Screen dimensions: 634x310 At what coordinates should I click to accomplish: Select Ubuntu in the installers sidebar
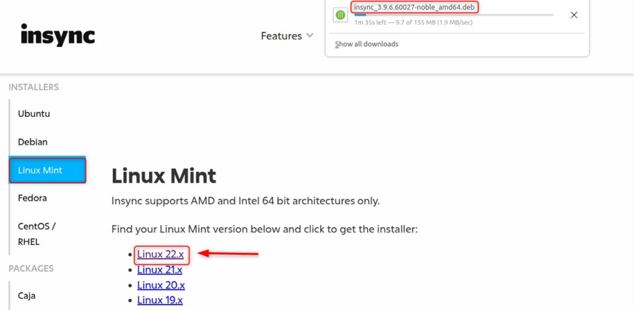pos(34,114)
